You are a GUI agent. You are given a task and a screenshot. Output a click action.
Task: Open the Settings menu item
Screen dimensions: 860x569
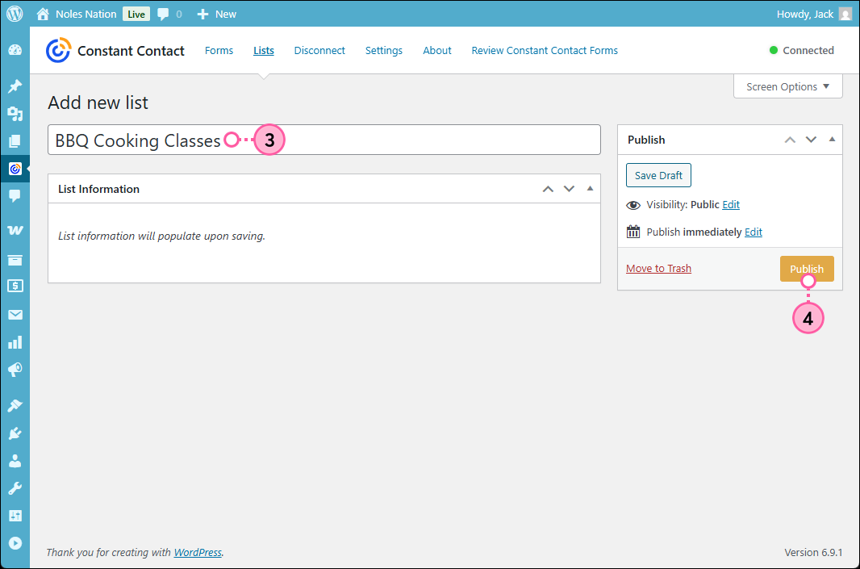[x=383, y=50]
